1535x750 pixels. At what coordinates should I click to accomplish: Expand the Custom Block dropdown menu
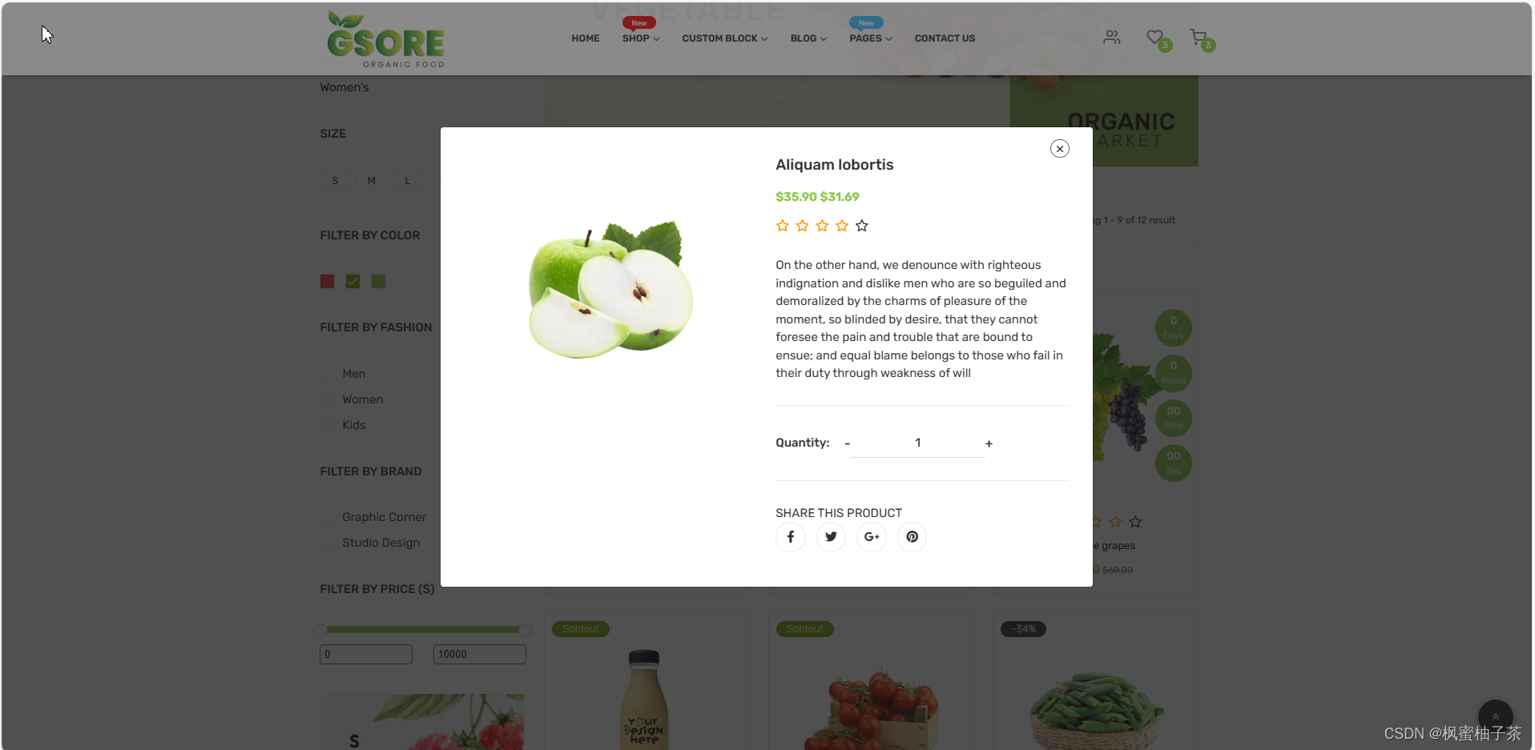[724, 38]
